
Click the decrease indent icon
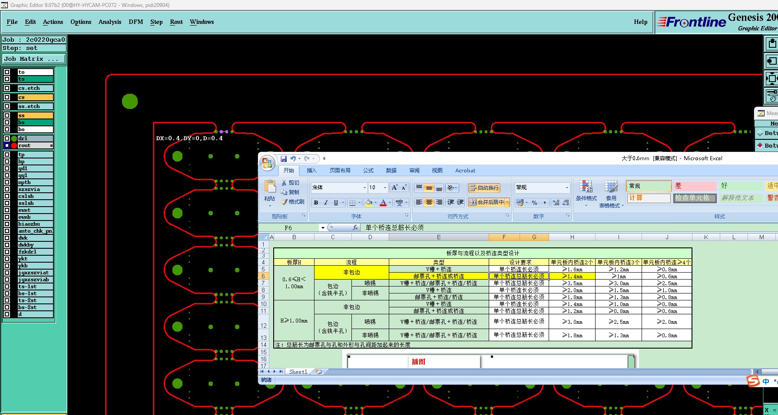450,202
